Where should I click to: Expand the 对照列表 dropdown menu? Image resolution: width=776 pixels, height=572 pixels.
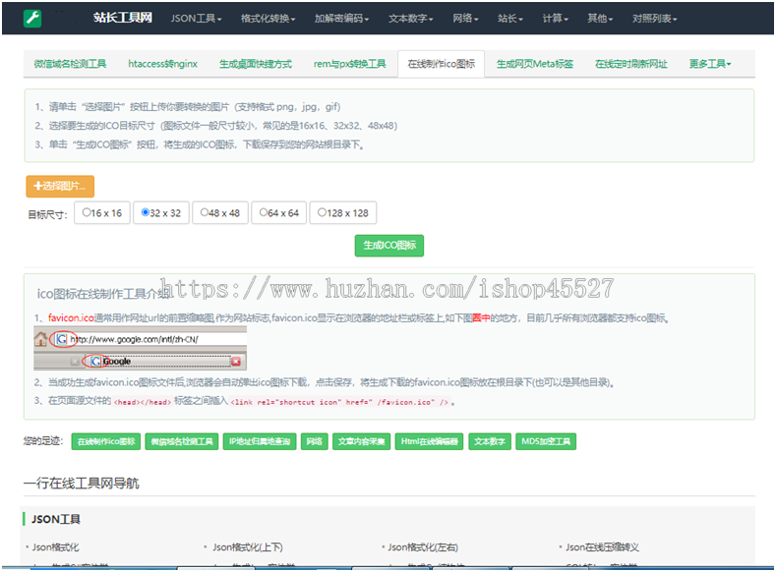click(x=654, y=19)
